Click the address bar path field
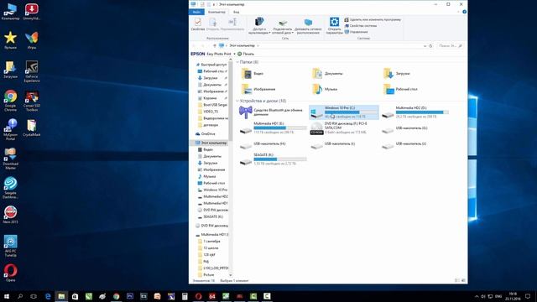Screen dimensions: 537x302 point(322,46)
